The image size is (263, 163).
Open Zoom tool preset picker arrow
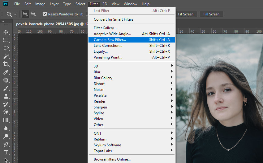(15, 14)
